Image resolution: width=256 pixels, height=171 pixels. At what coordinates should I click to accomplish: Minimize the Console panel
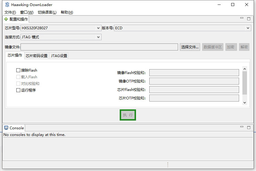[x=242, y=127]
